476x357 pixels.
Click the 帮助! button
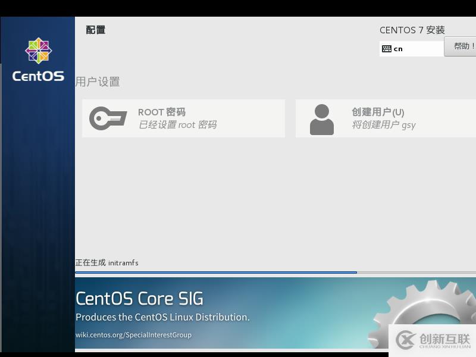pyautogui.click(x=461, y=45)
